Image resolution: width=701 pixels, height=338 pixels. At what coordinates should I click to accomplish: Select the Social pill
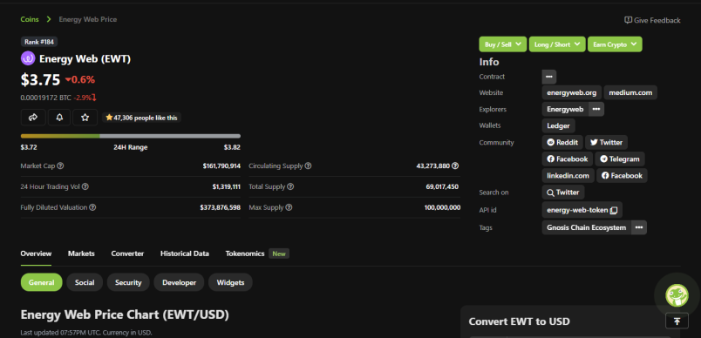[85, 282]
